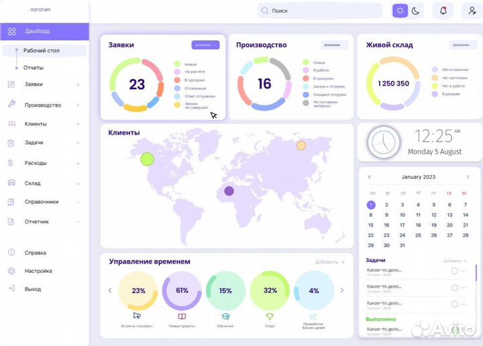The image size is (483, 346).
Task: Click Добавить in Управление временем
Action: tap(330, 262)
